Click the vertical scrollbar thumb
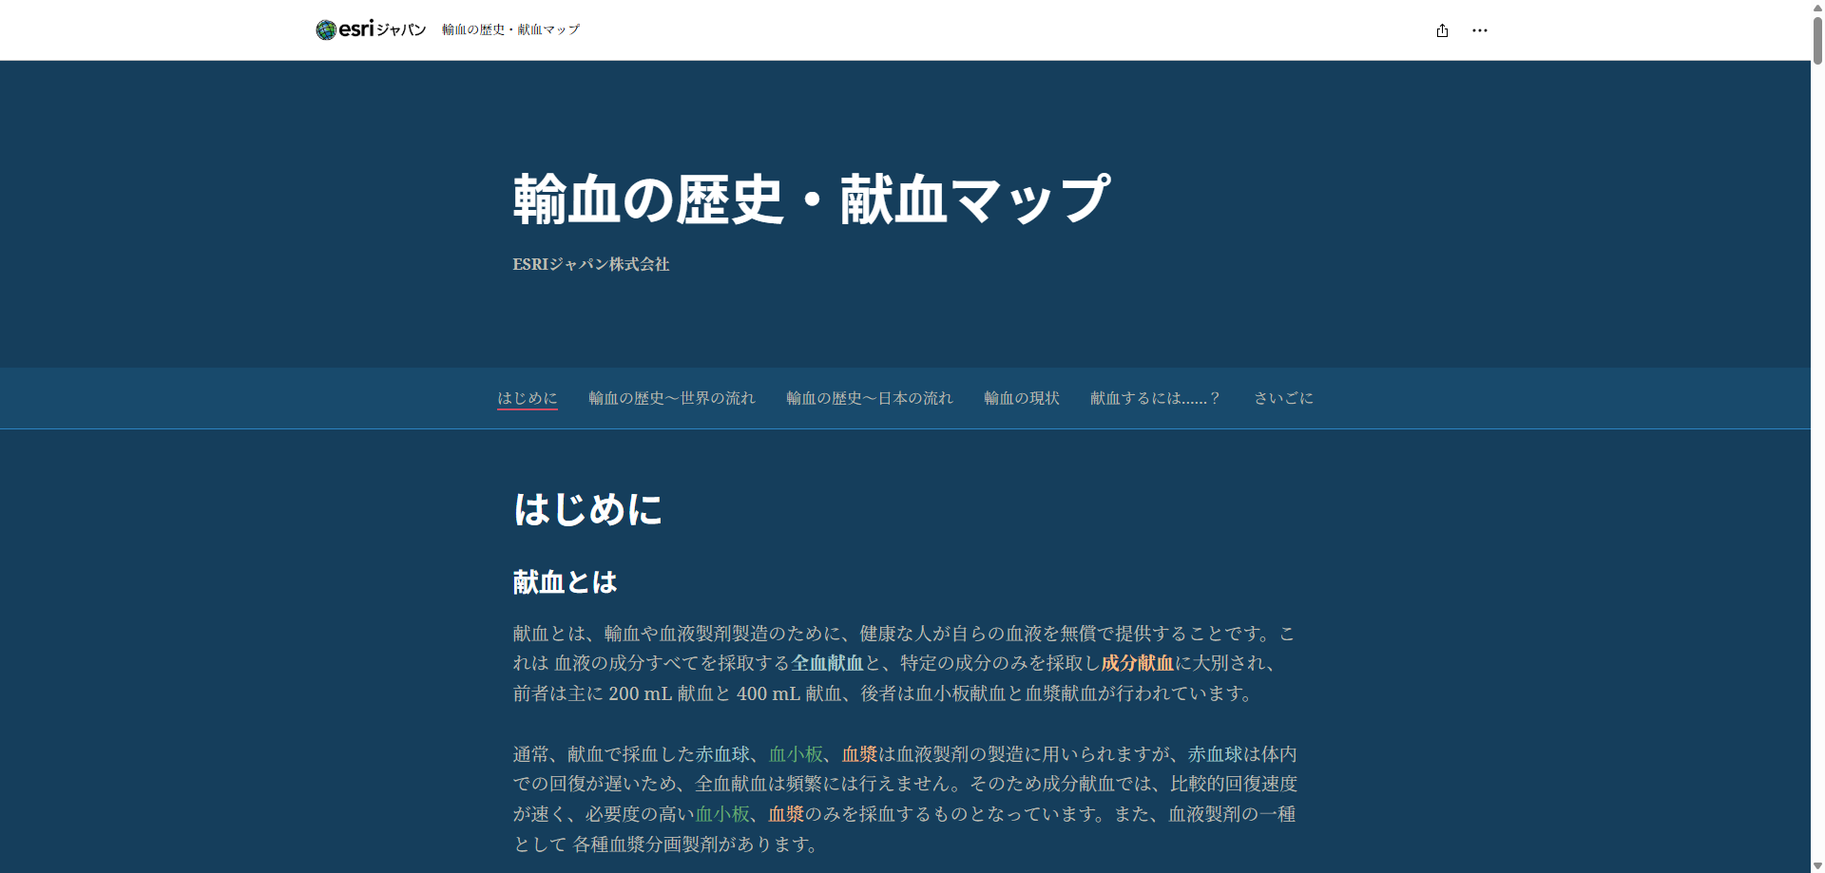This screenshot has width=1825, height=873. (x=1817, y=38)
